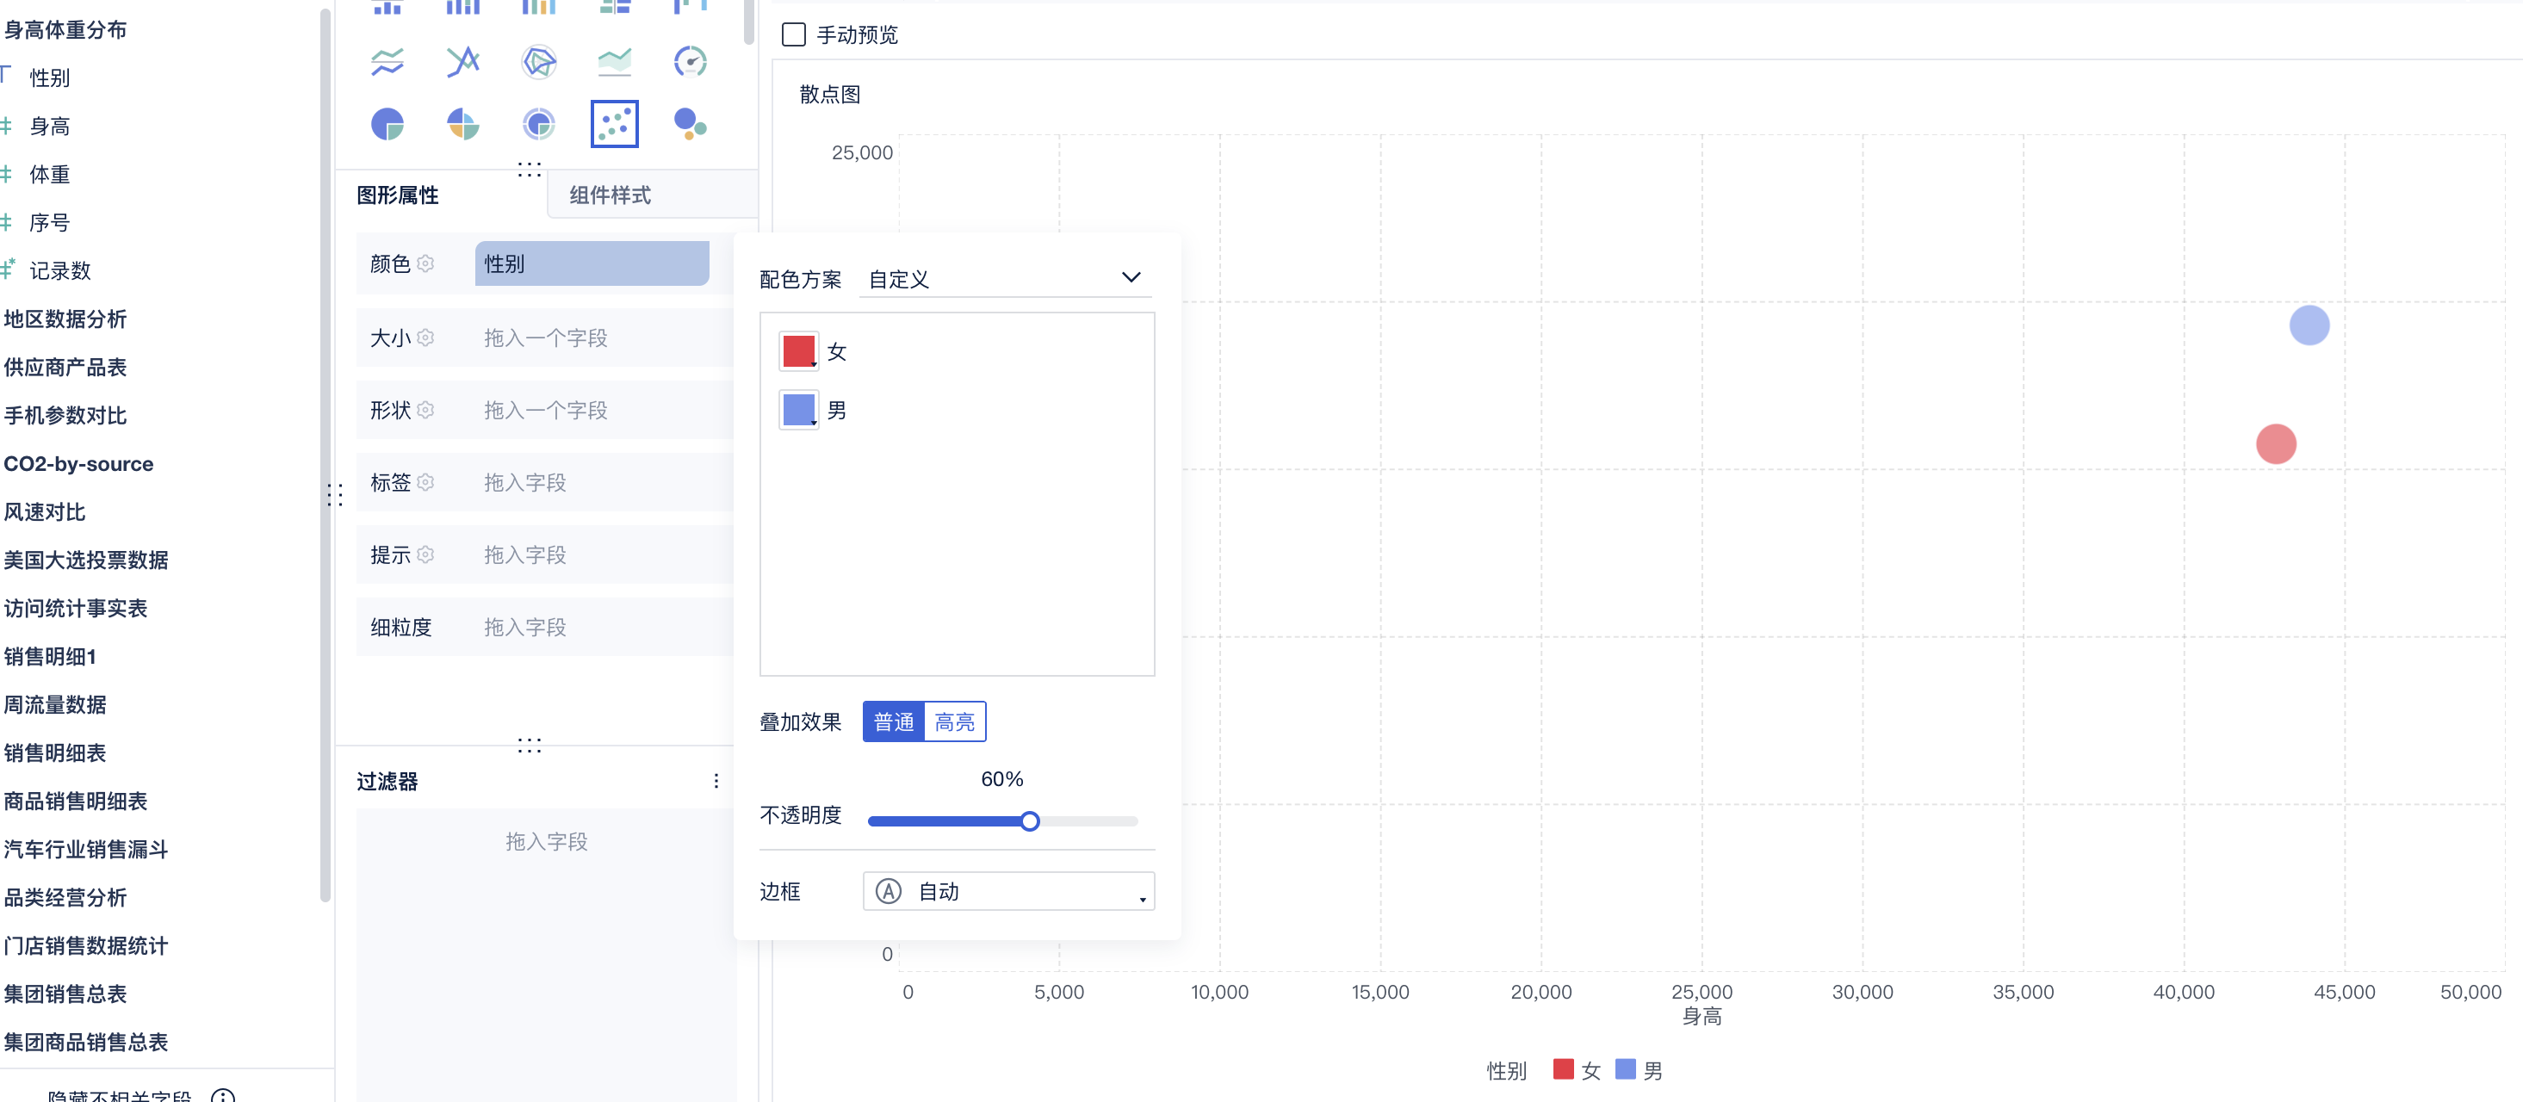Select the bubble chart type icon
The image size is (2523, 1102).
690,124
